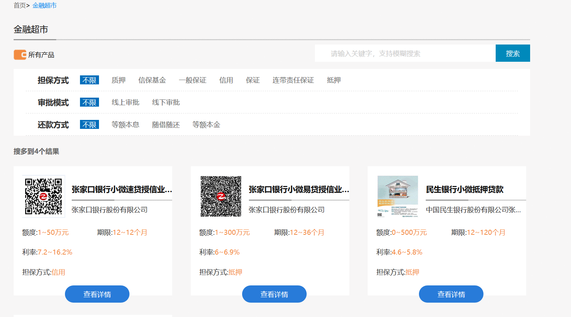
Task: Click 期限 12~12个月 value
Action: tap(130, 232)
